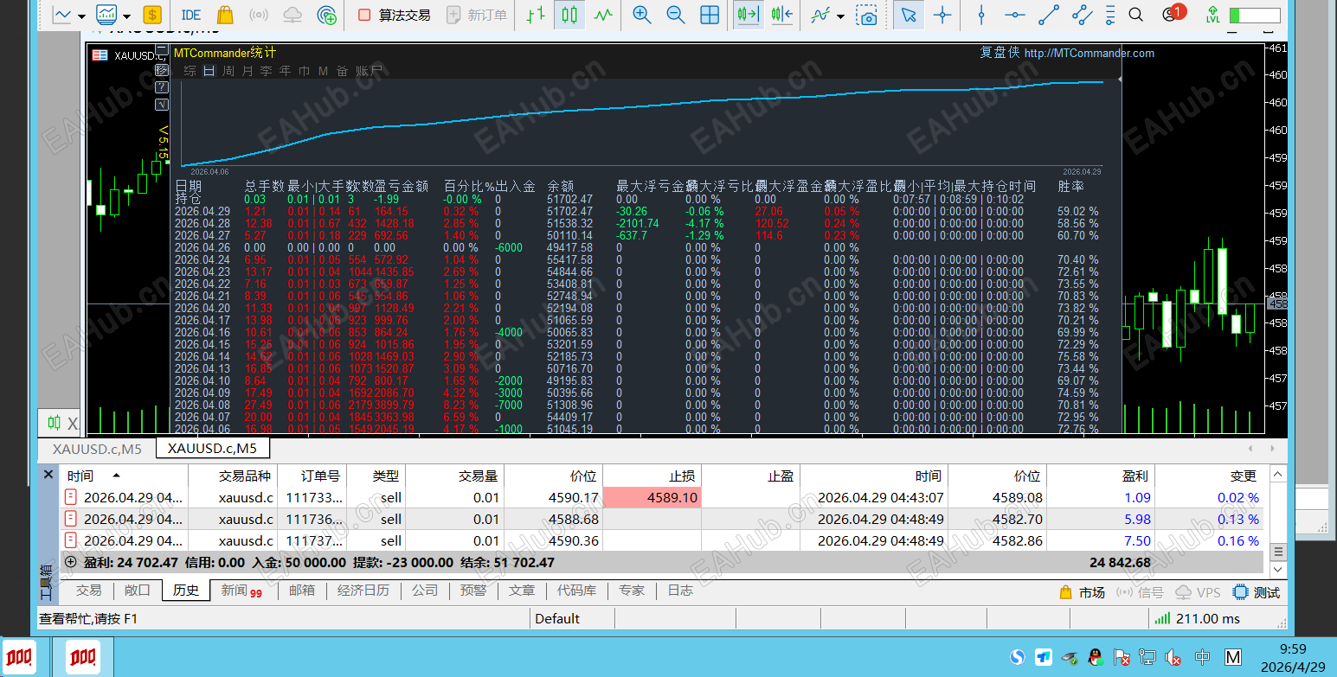Click the line chart toolbar icon
The height and width of the screenshot is (677, 1337).
[62, 15]
